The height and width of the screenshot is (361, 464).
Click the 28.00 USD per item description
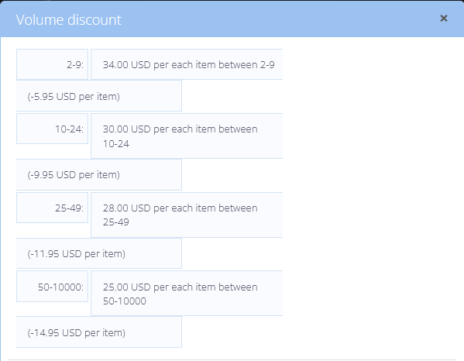point(187,215)
